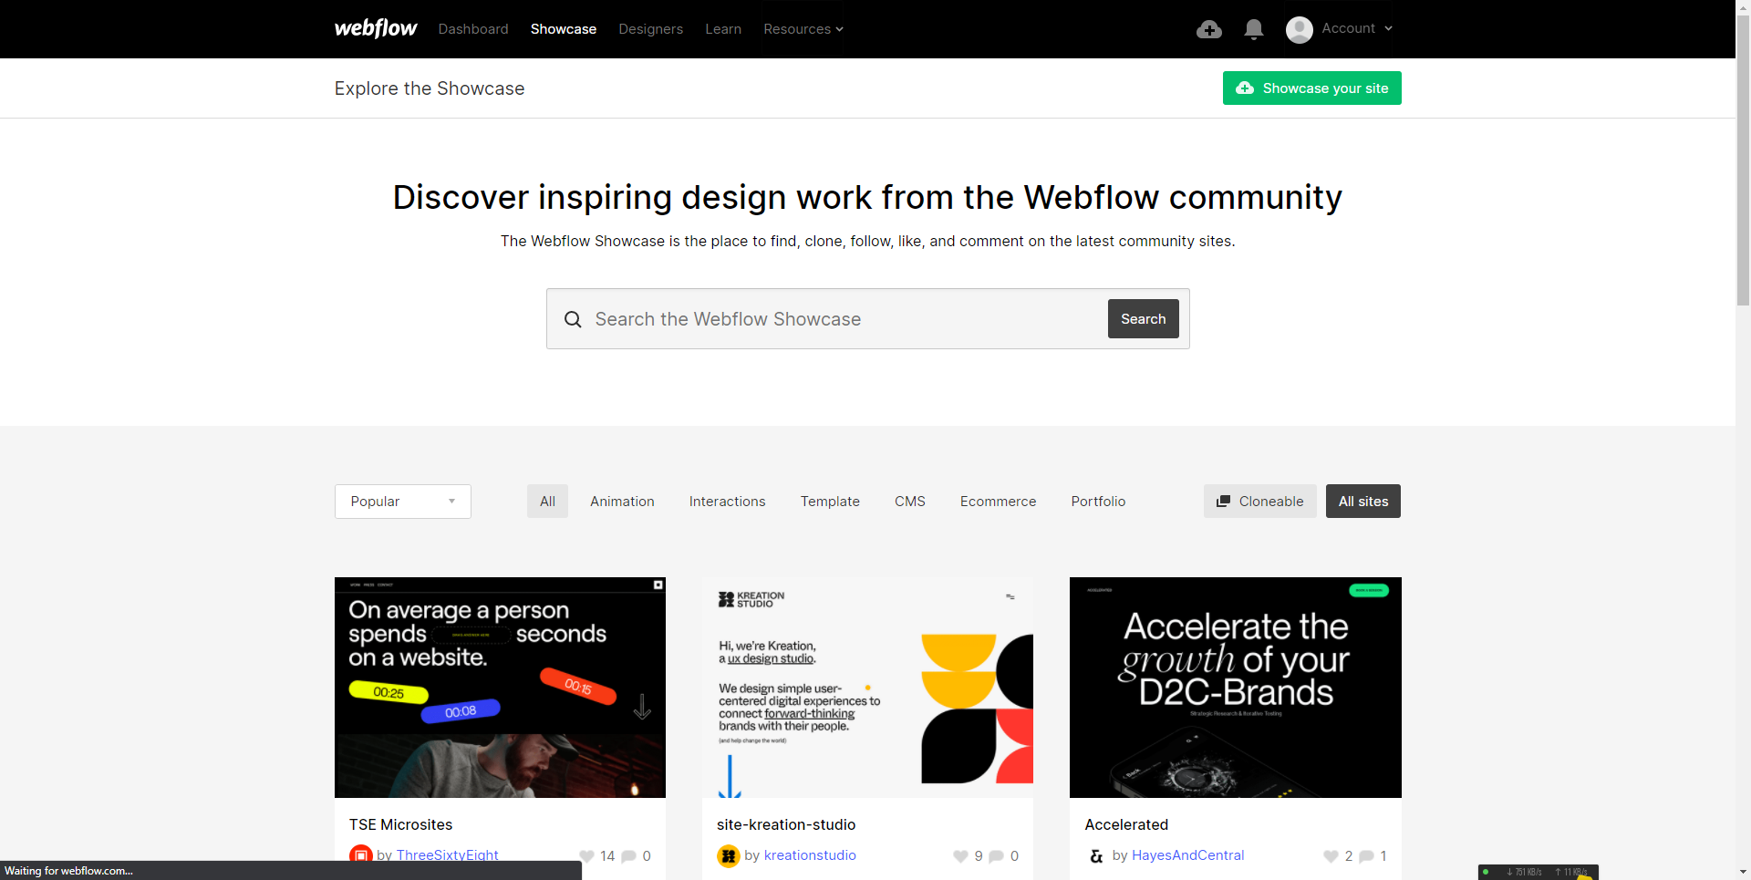Open the Resources dropdown menu
The width and height of the screenshot is (1751, 880).
point(803,29)
